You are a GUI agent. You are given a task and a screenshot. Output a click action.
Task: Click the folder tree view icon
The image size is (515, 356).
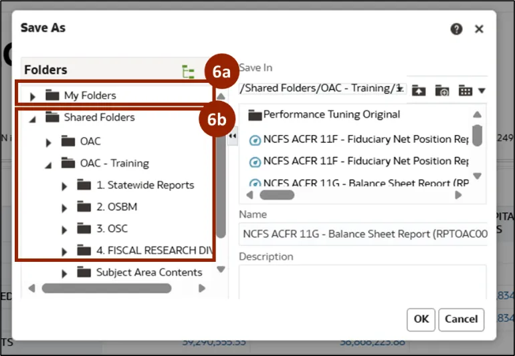188,71
